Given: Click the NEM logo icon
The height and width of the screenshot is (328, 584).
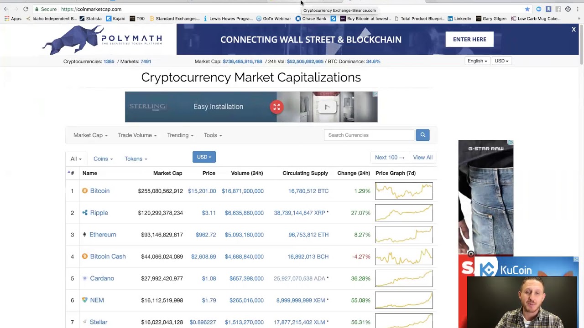Looking at the screenshot, I should (84, 300).
